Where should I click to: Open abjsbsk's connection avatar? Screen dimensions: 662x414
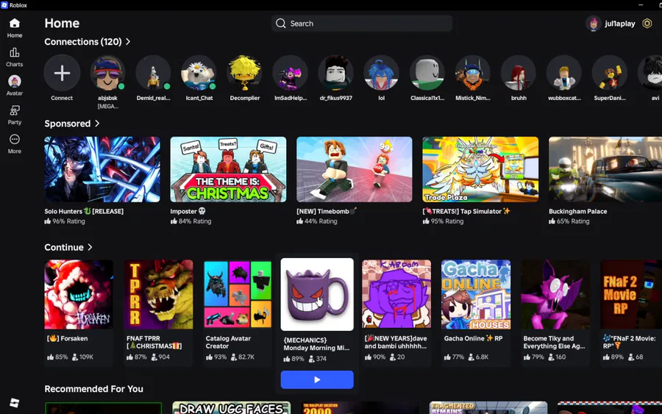[107, 73]
